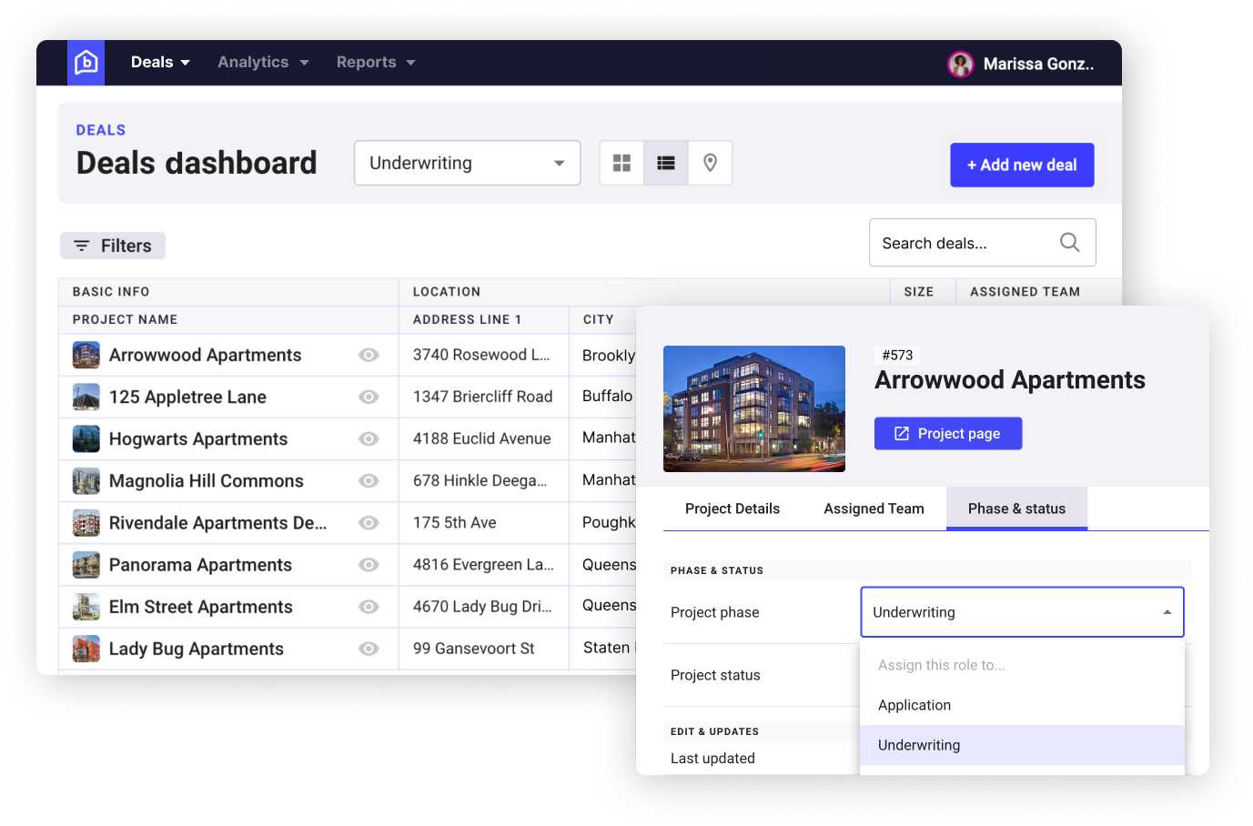Select the list view icon
Image resolution: width=1253 pixels, height=826 pixels.
tap(665, 162)
